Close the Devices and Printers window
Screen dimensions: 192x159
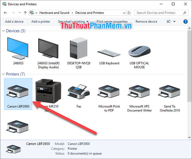point(185,4)
